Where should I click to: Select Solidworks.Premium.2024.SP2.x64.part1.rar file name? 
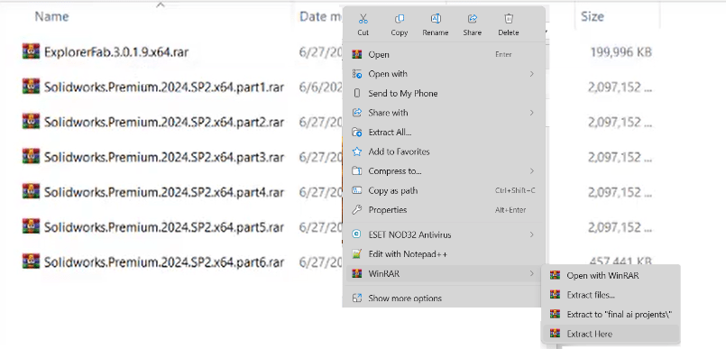pos(164,87)
